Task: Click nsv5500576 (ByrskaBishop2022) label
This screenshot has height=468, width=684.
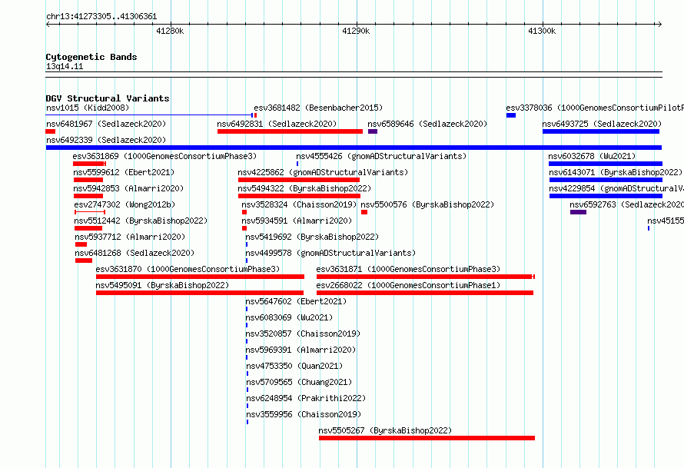Action: point(427,204)
